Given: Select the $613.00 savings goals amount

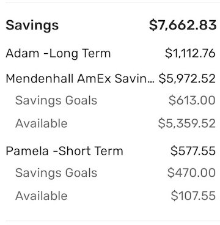Looking at the screenshot, I should (192, 100).
